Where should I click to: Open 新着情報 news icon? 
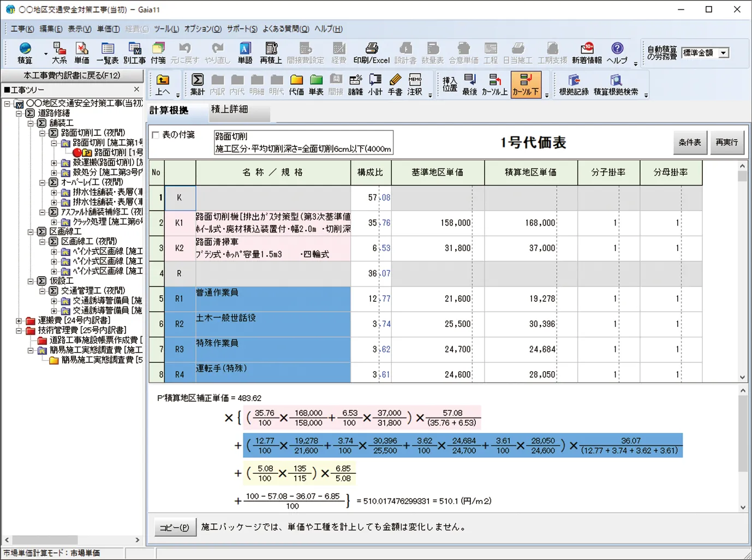(587, 53)
